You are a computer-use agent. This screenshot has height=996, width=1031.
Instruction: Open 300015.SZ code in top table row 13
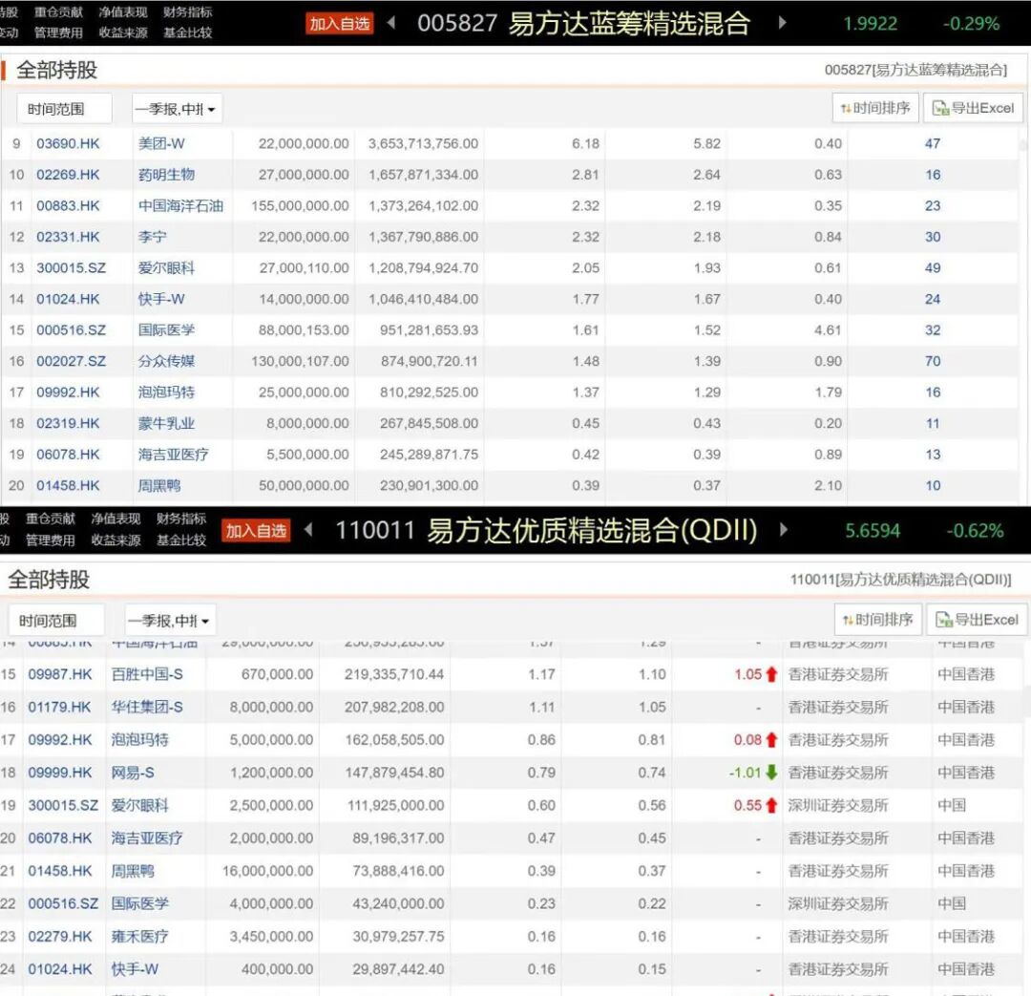point(71,267)
